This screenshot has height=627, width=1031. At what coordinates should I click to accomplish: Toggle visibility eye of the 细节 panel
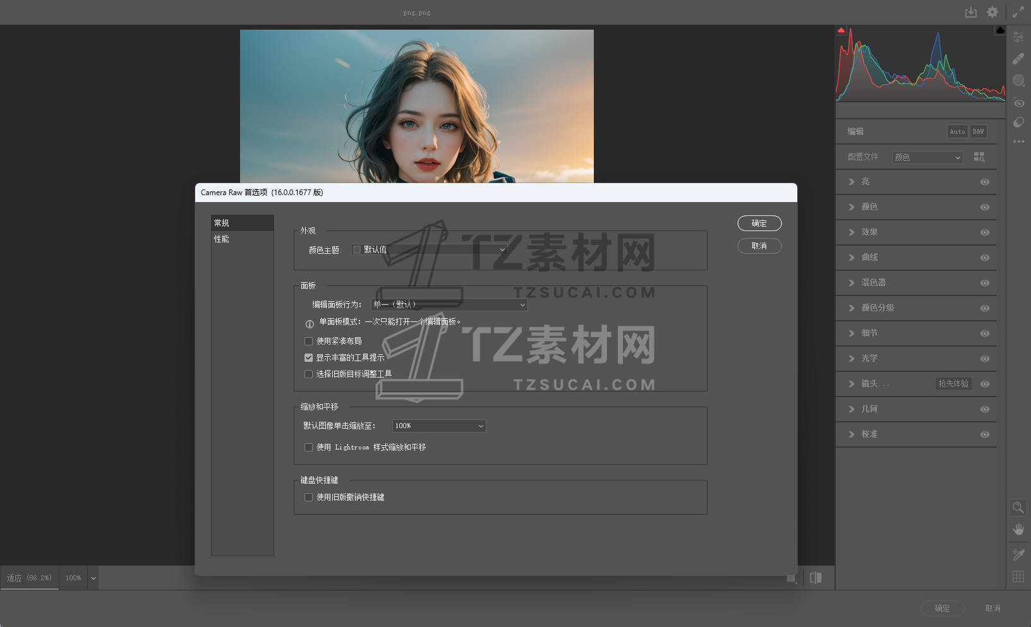(x=985, y=333)
